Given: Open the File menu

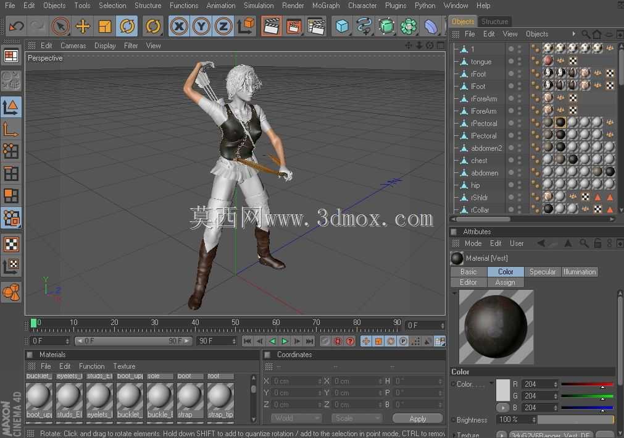Looking at the screenshot, I should click(10, 6).
